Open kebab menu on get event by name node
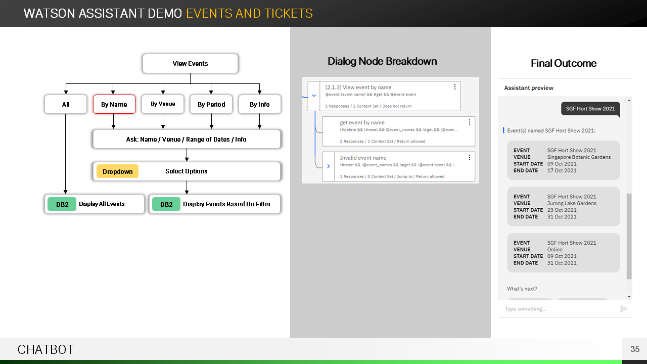Screen dimensions: 647x364 [x=469, y=122]
